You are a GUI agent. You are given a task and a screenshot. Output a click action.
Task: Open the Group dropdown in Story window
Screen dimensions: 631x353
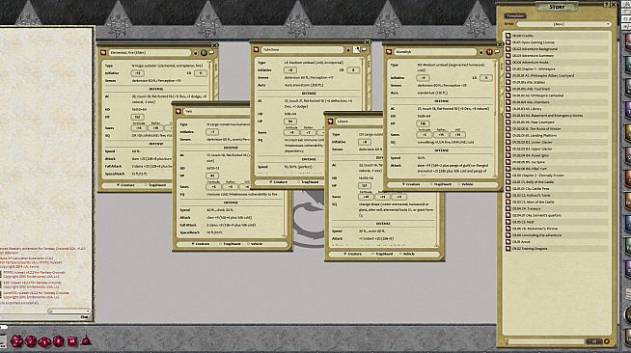pyautogui.click(x=563, y=24)
